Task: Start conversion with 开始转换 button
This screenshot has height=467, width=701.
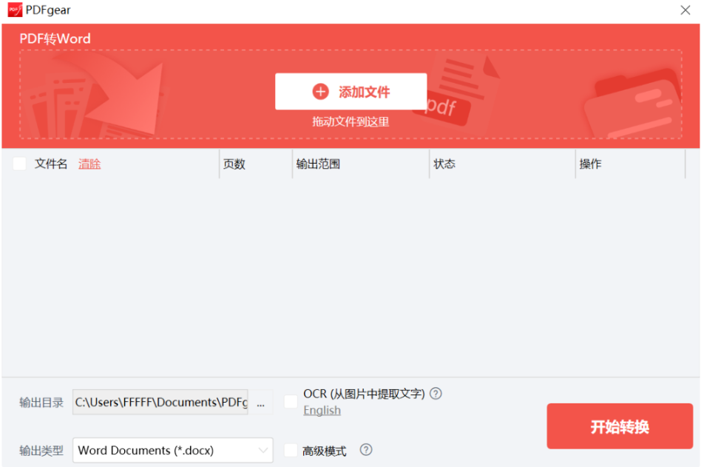Action: click(x=620, y=426)
